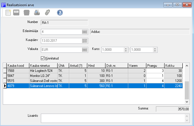Click Kokku cell showing 2240
194x126 pixels.
[174, 86]
